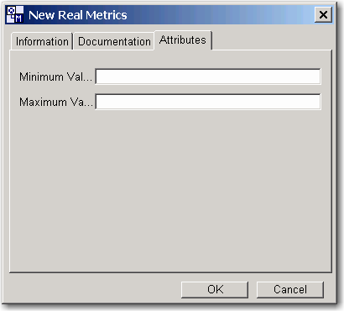Click the OK button to accept attributes

coord(215,289)
